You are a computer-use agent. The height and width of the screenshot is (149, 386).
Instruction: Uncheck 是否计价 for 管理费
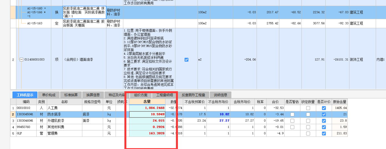point(324,133)
